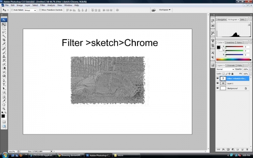The height and width of the screenshot is (158, 253).
Task: Select the Path Selection tool
Action: (4, 88)
